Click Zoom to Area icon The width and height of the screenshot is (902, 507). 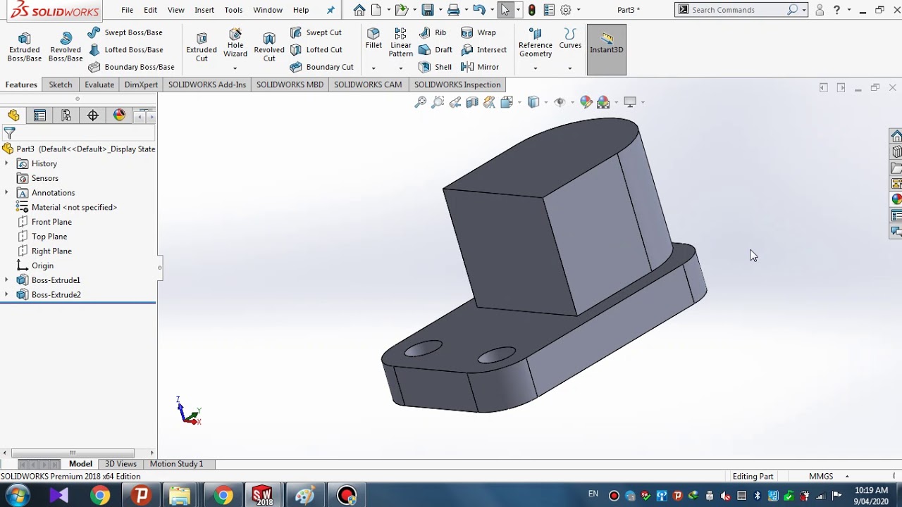438,102
